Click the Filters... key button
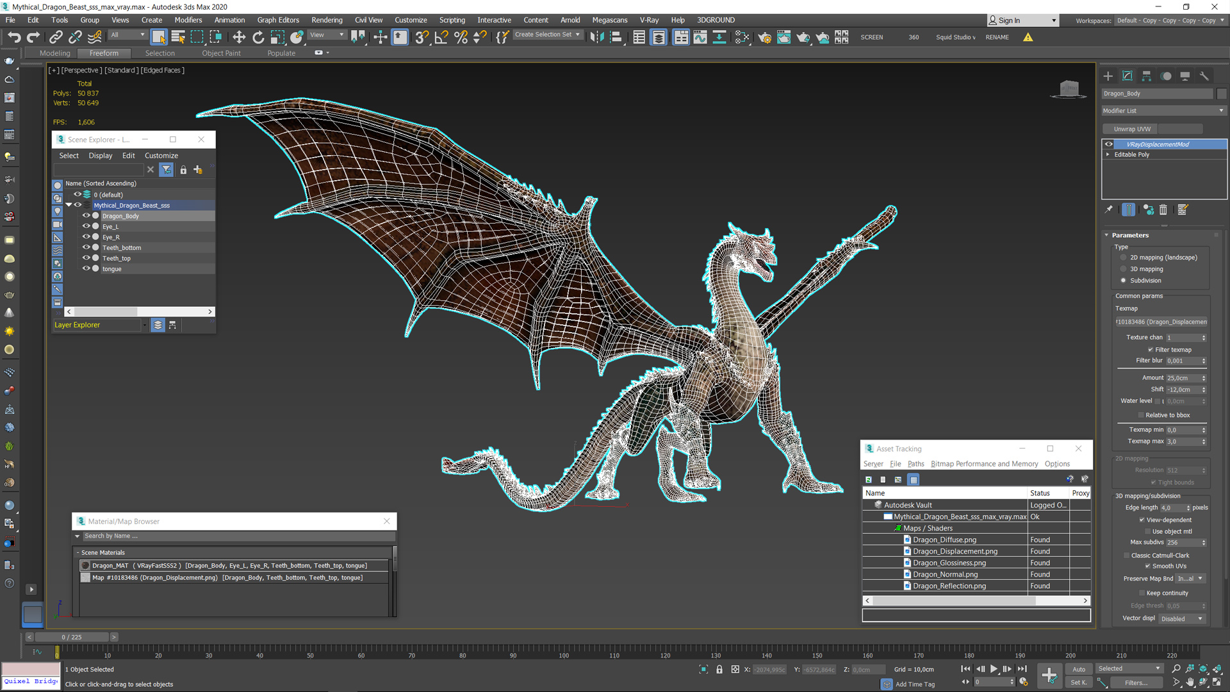Image resolution: width=1230 pixels, height=692 pixels. [x=1135, y=682]
